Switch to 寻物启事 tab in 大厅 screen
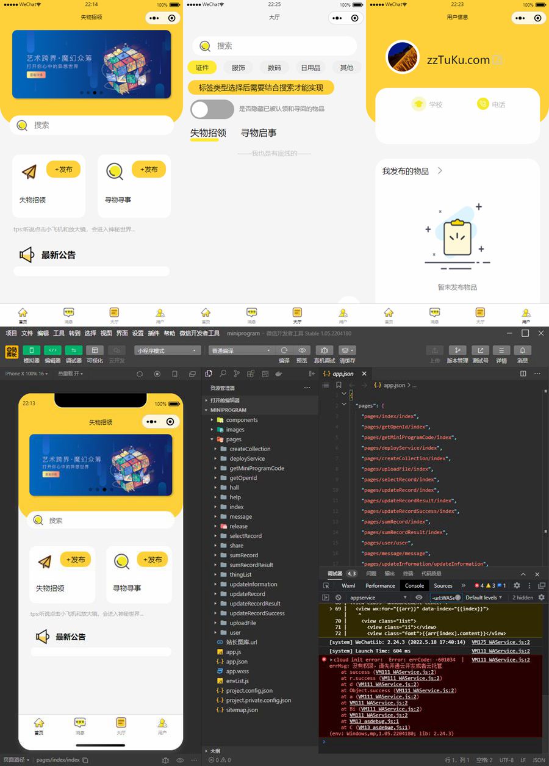Image resolution: width=549 pixels, height=766 pixels. (x=259, y=132)
